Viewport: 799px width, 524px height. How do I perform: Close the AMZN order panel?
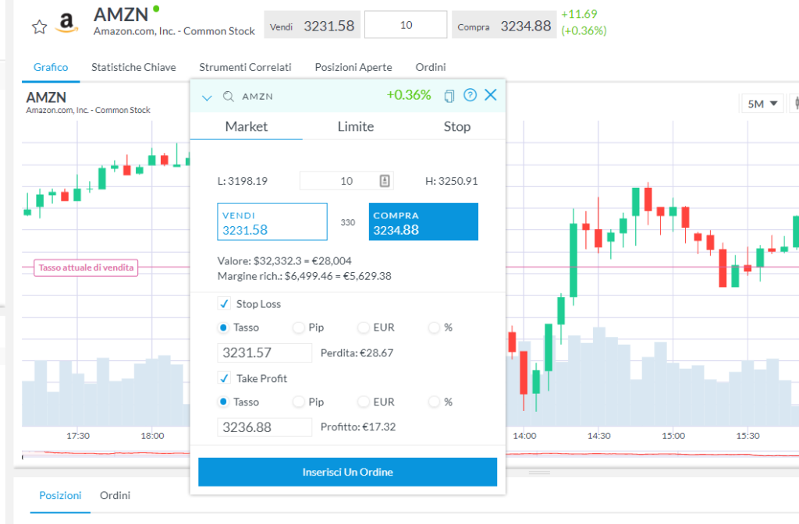point(490,94)
